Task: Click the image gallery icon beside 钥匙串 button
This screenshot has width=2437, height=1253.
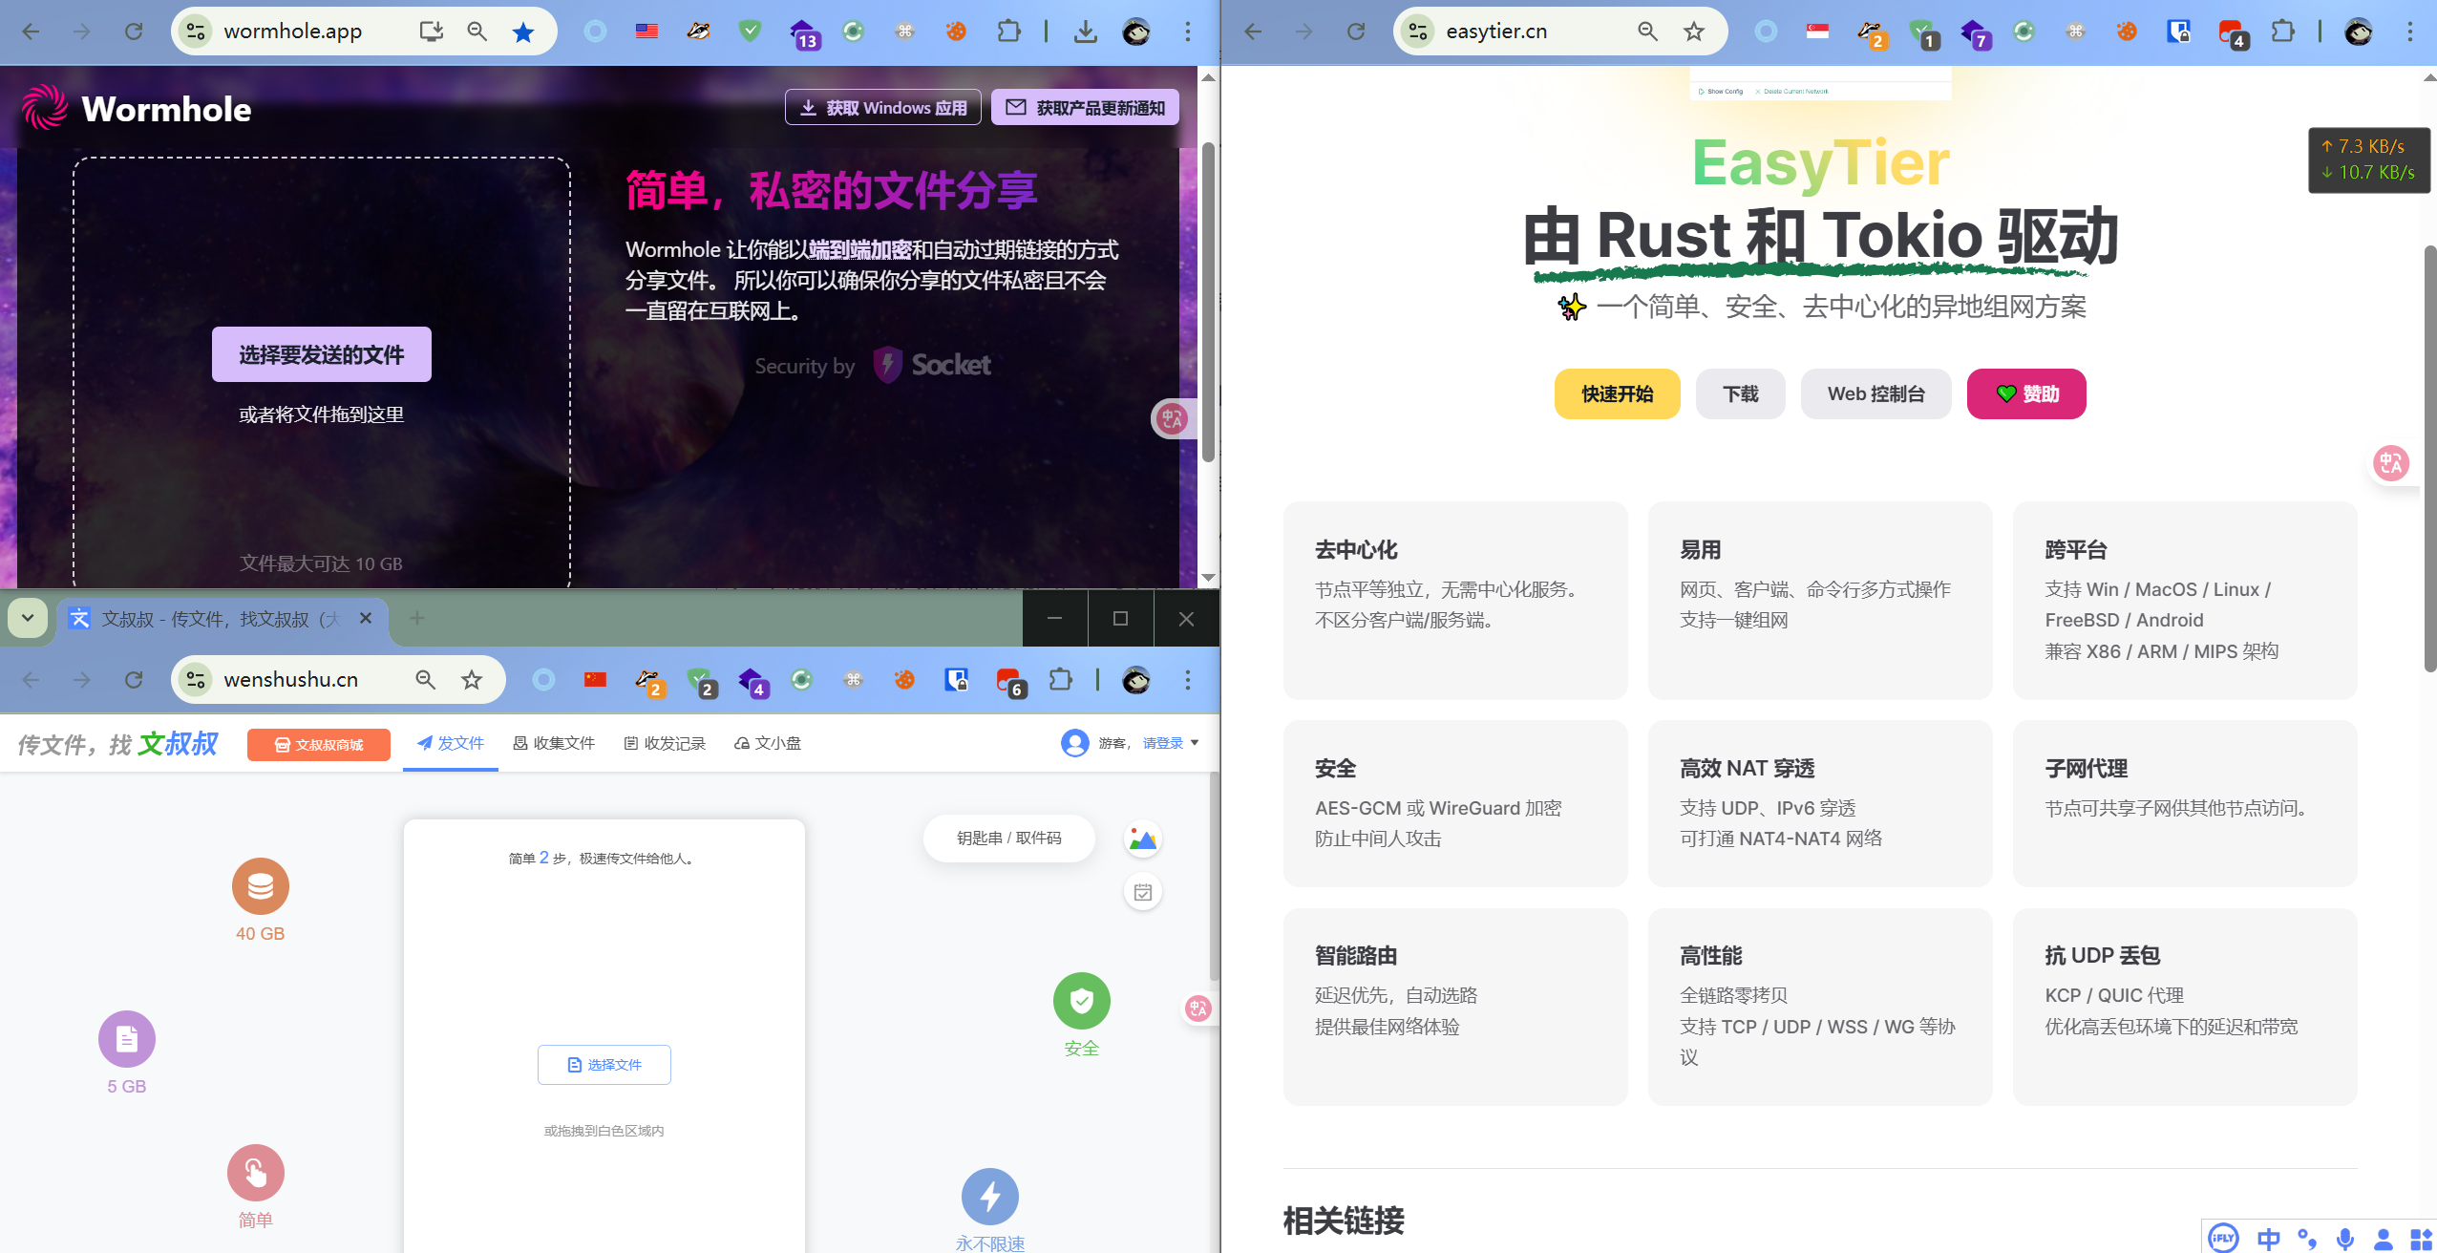Action: [1143, 839]
